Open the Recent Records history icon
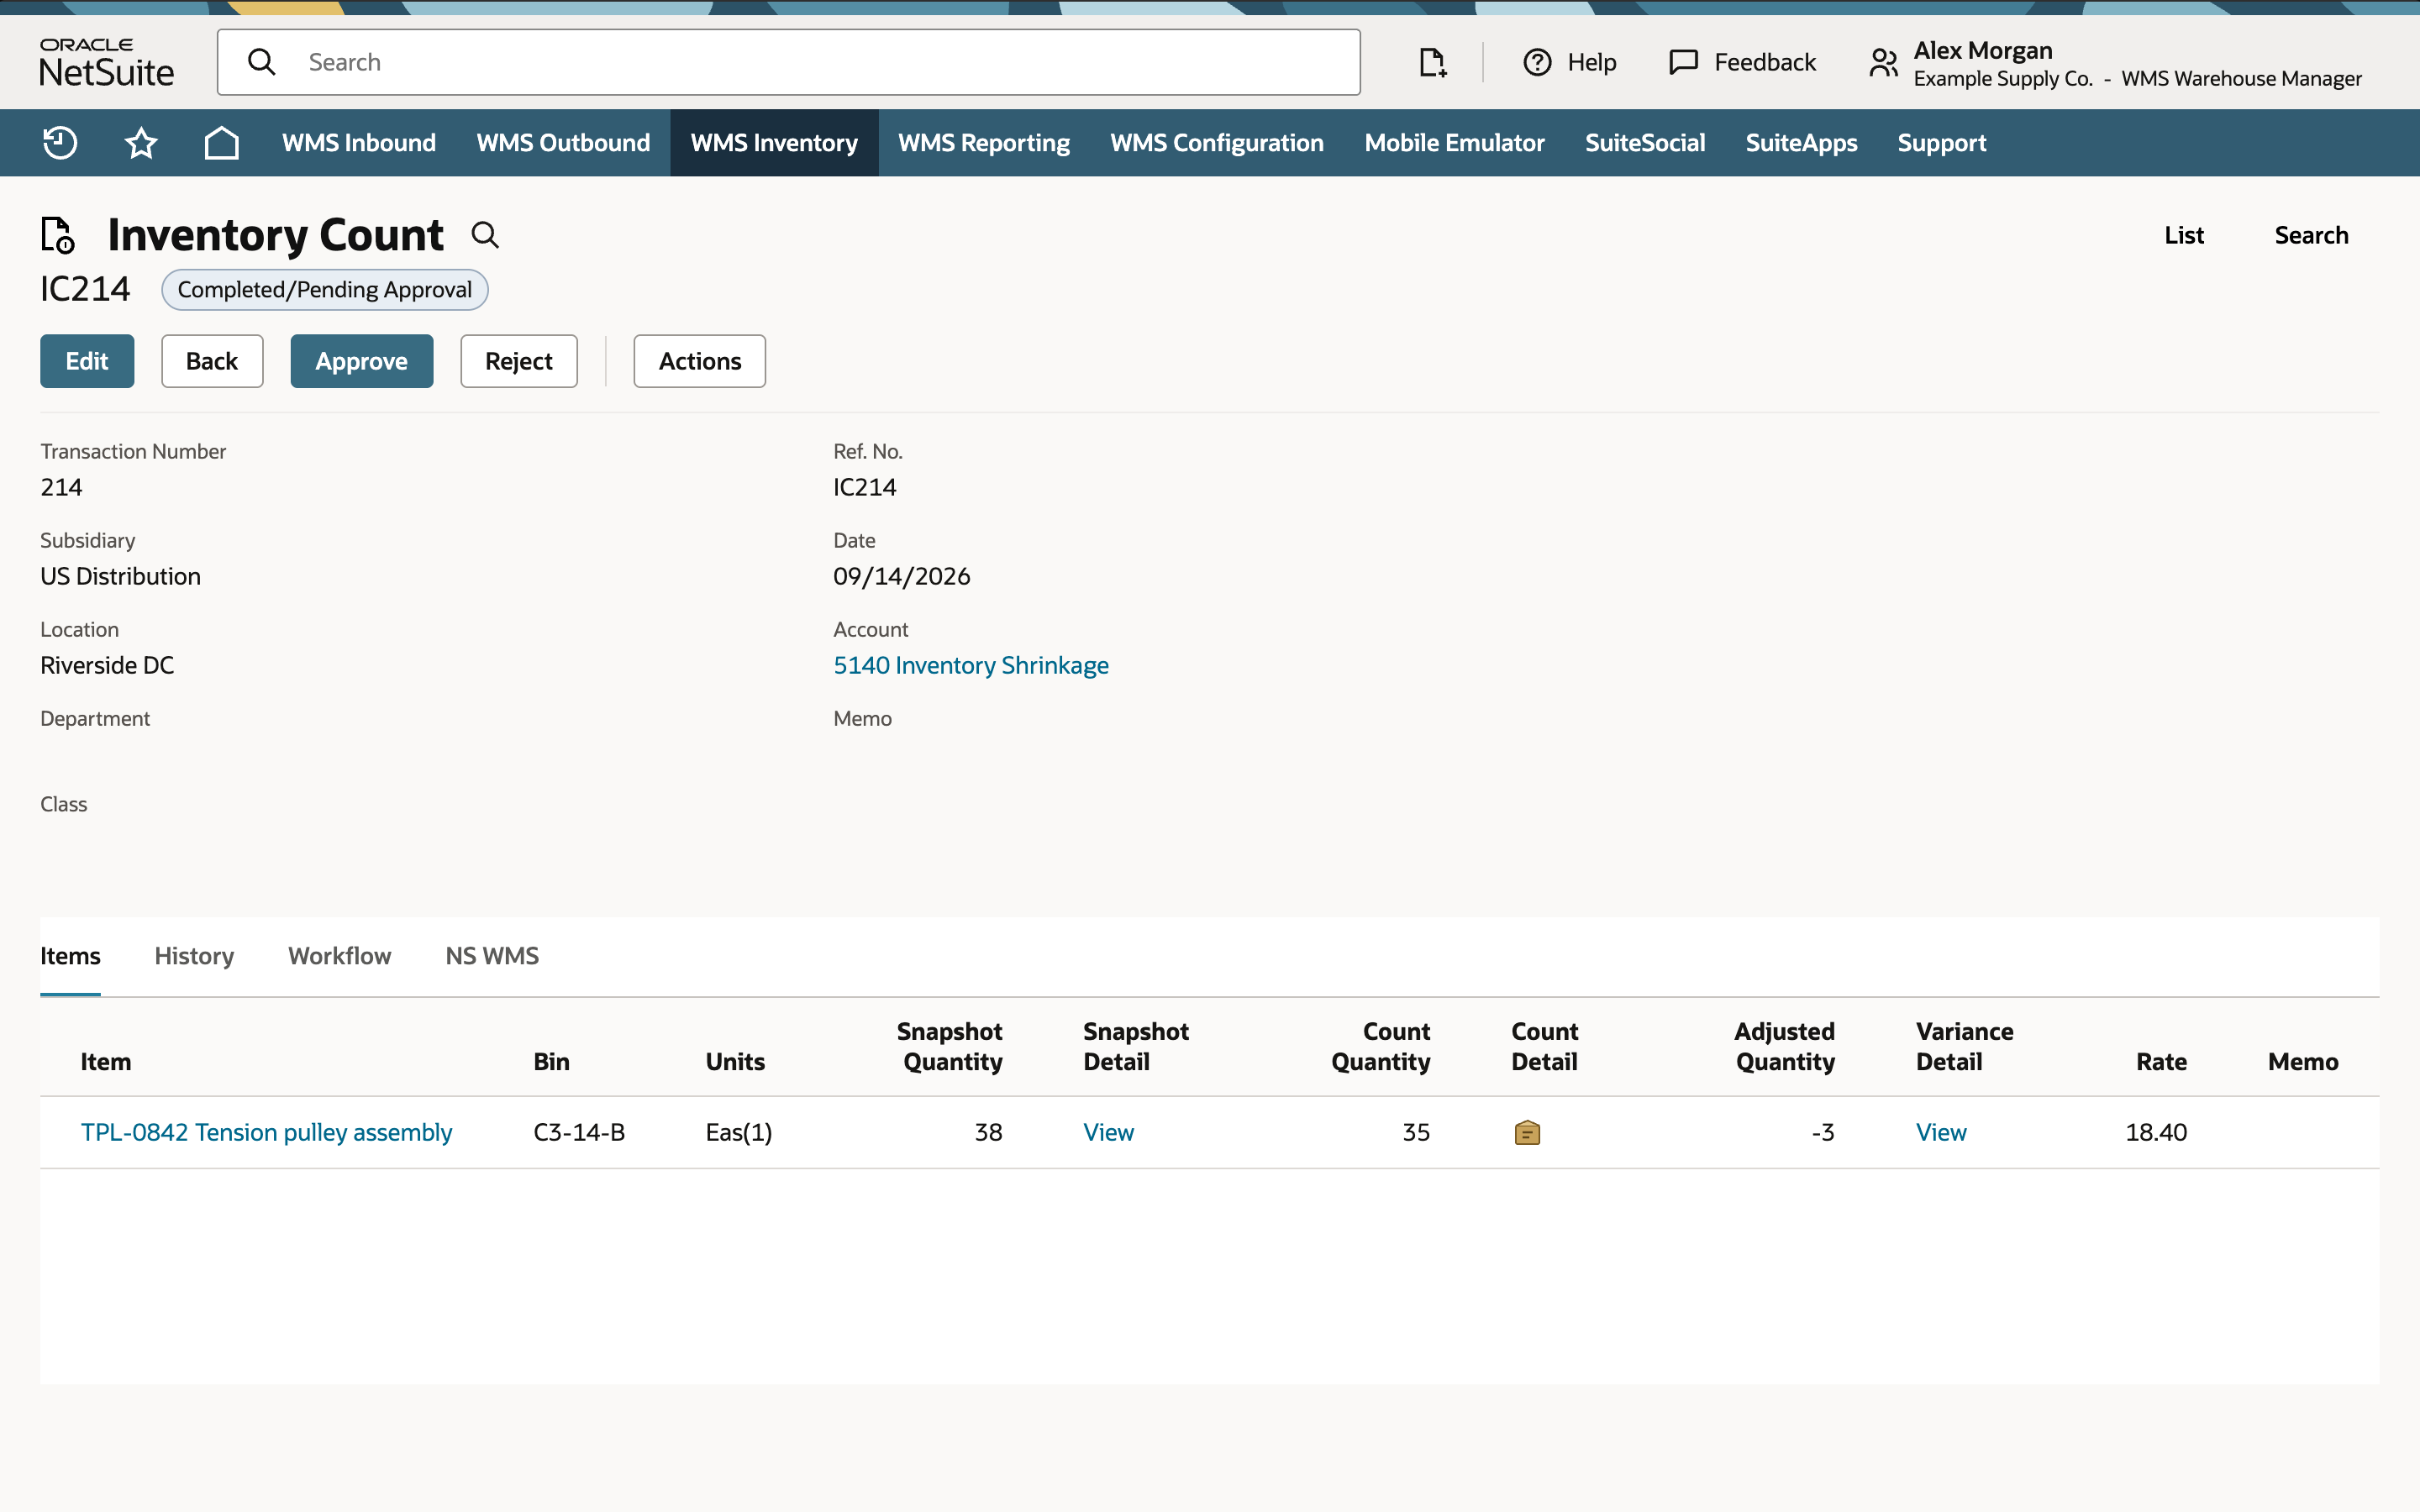This screenshot has height=1512, width=2420. coord(60,143)
